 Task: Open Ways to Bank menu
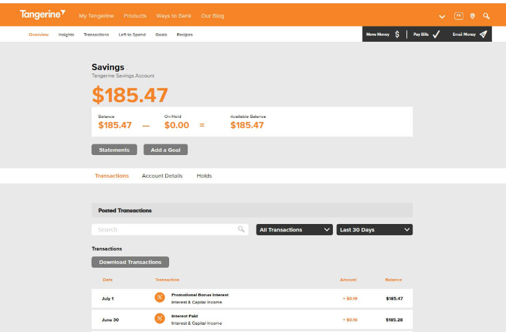point(174,16)
